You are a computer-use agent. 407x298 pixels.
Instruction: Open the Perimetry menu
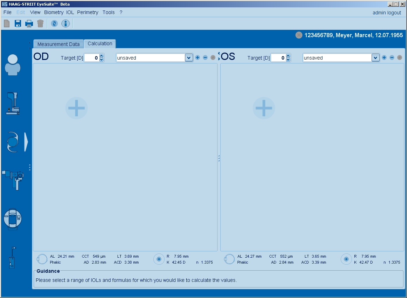(x=88, y=12)
